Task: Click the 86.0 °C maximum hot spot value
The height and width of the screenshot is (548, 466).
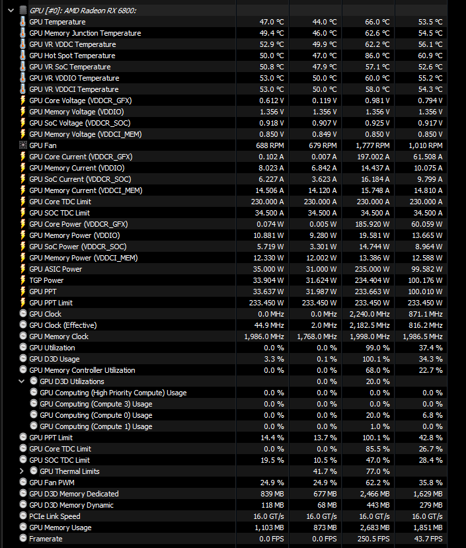Action: (377, 56)
